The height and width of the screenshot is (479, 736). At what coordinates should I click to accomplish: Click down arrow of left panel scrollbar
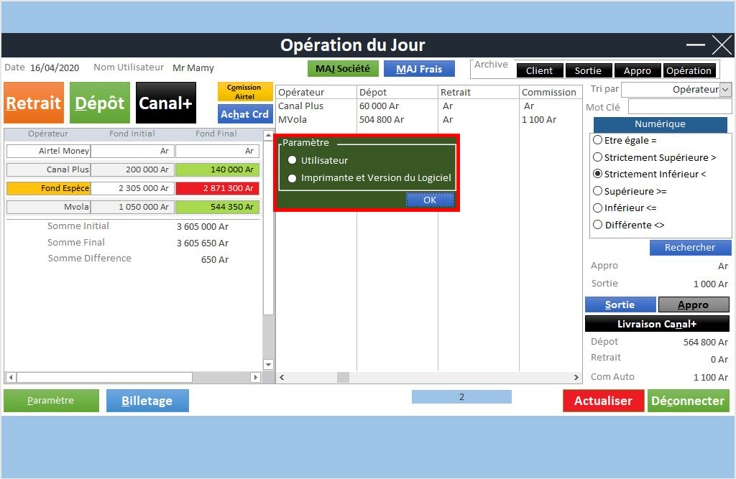pyautogui.click(x=269, y=364)
